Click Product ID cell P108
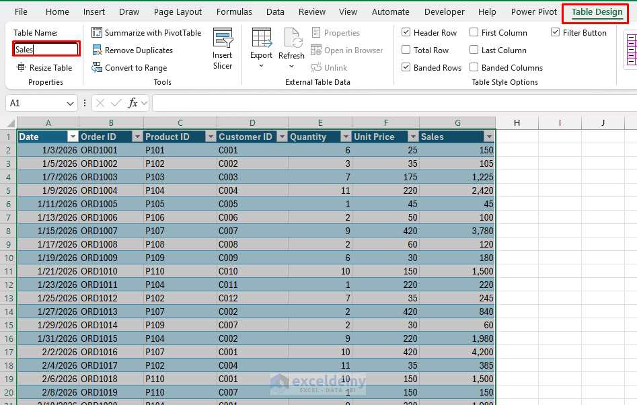Viewport: 637px width, 405px height. click(180, 244)
